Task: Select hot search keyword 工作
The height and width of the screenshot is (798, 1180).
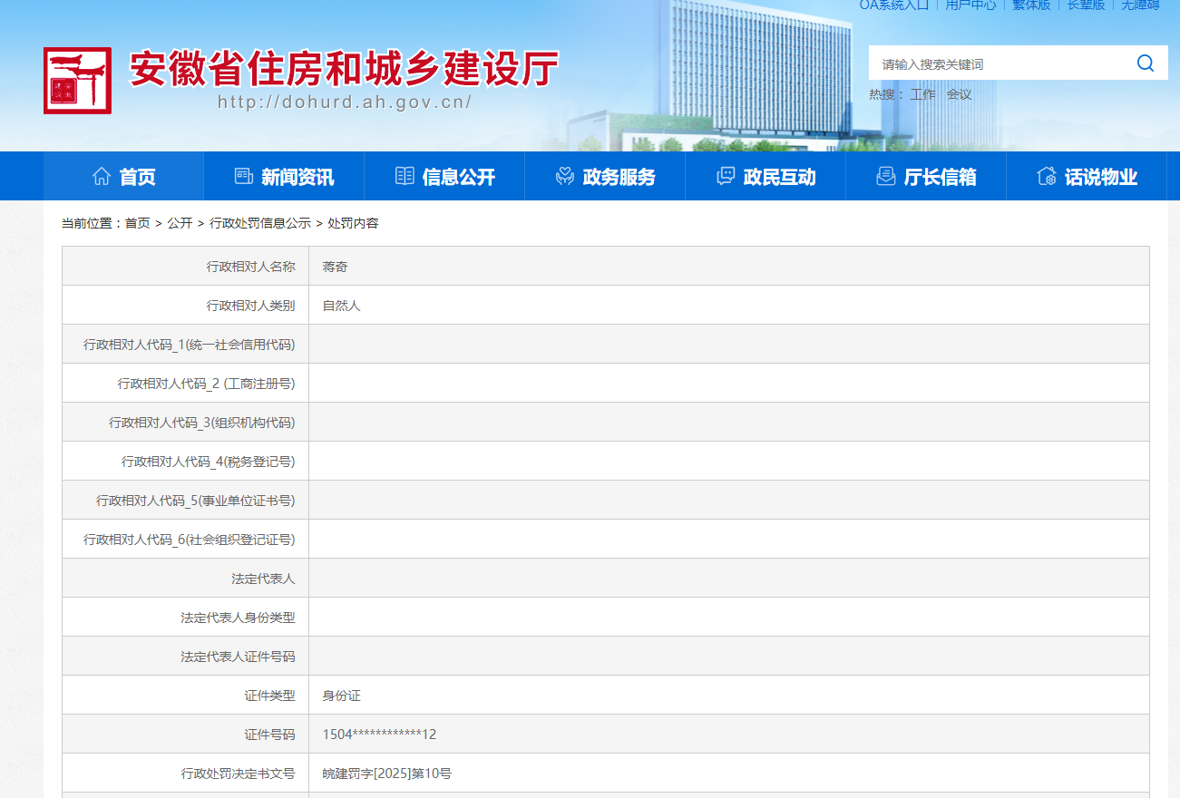Action: 922,94
